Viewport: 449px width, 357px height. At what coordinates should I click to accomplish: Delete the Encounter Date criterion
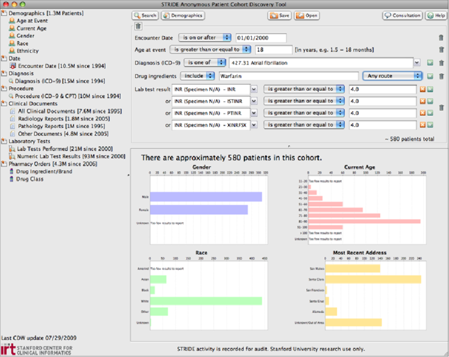[x=441, y=38]
